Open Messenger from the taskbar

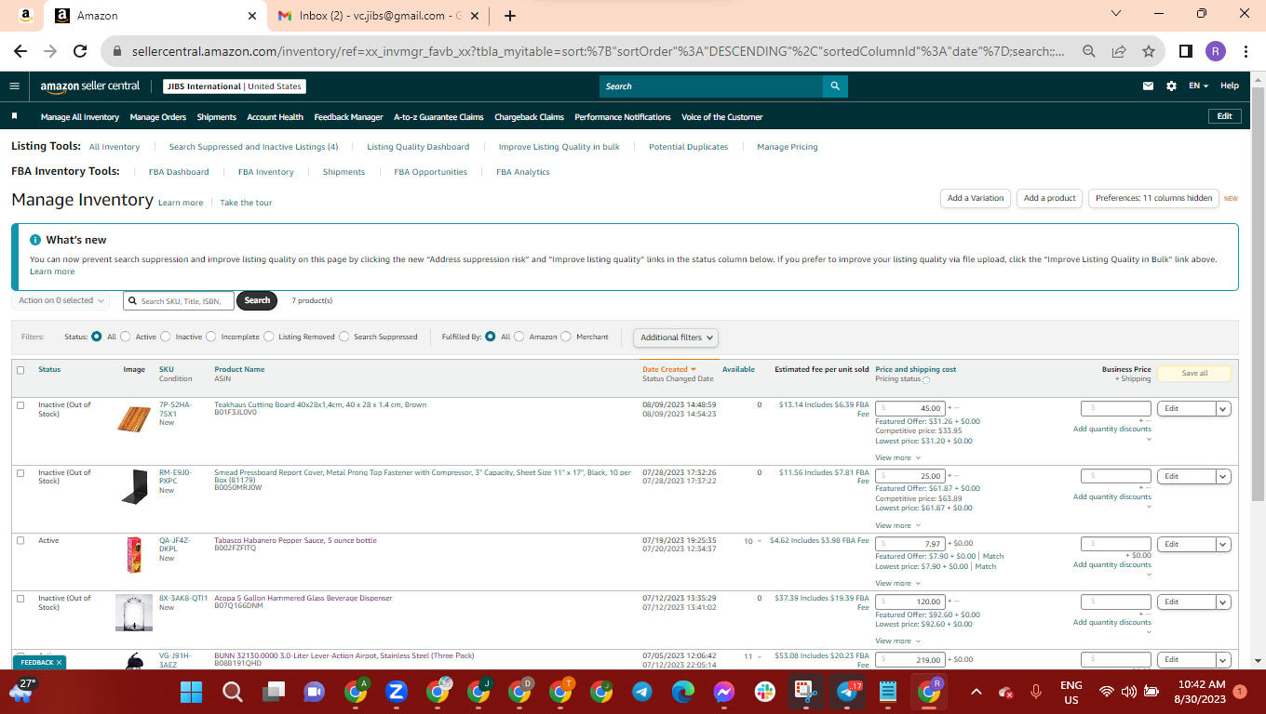[723, 692]
